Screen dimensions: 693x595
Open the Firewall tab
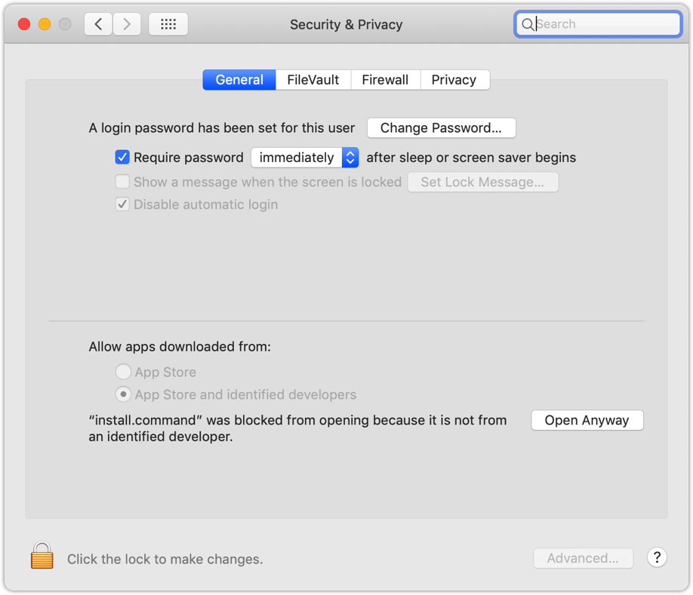click(x=385, y=80)
